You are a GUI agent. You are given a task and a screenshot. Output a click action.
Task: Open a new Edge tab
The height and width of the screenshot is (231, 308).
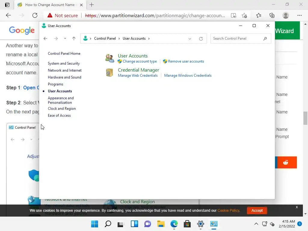pyautogui.click(x=91, y=5)
